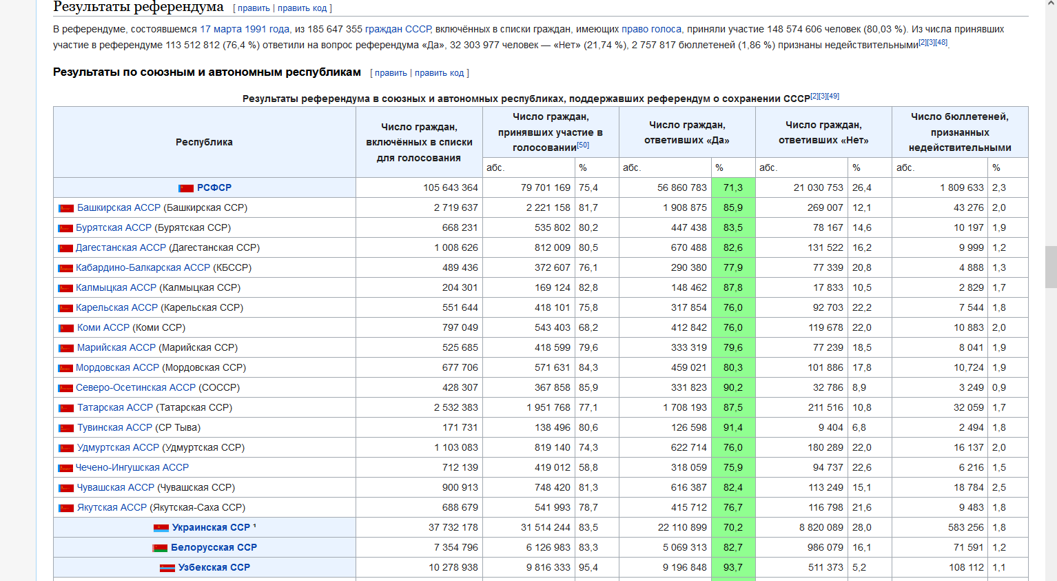Open the Чечено-Ингушская АССР link
This screenshot has height=581, width=1057.
[132, 467]
